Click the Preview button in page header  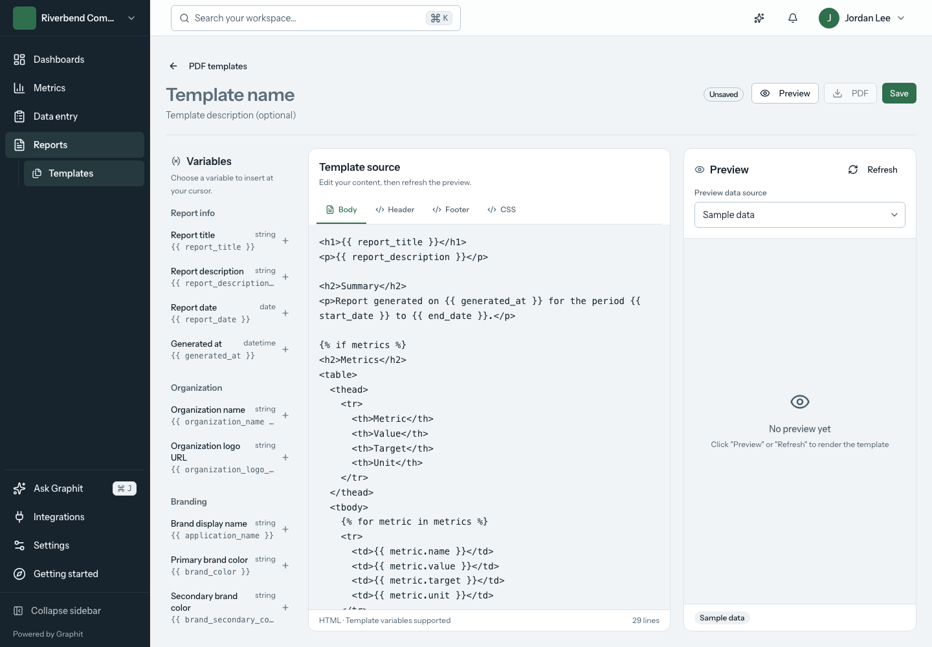pos(785,93)
